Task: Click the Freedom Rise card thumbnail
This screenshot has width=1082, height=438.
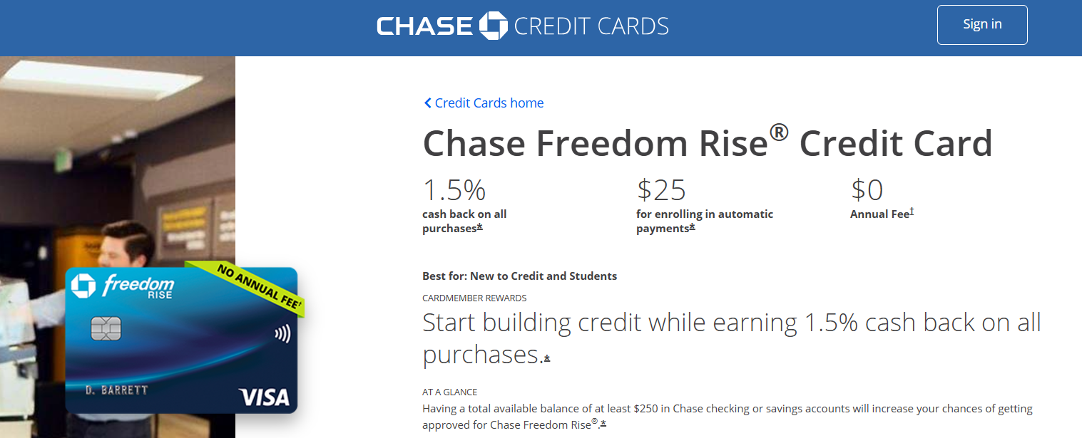Action: click(x=182, y=340)
